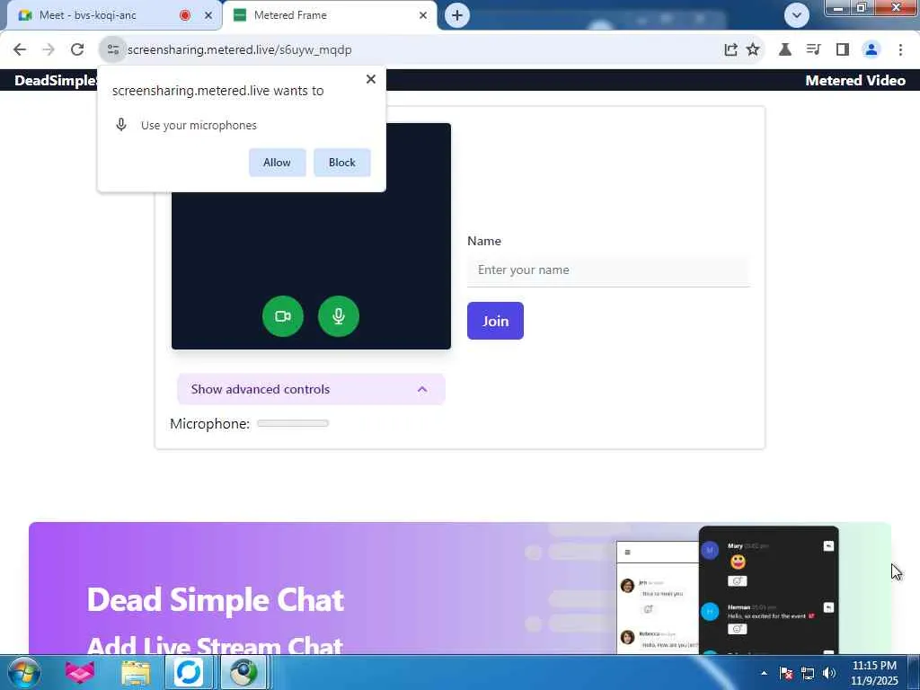Open Chrome three-dot menu

(900, 50)
